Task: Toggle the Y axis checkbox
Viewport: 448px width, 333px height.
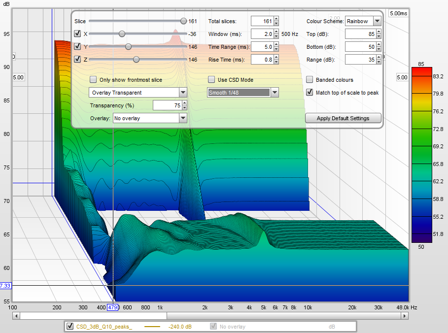Action: 77,46
